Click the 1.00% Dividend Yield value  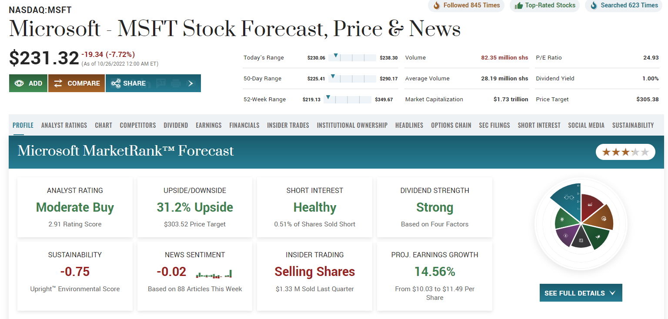(651, 78)
